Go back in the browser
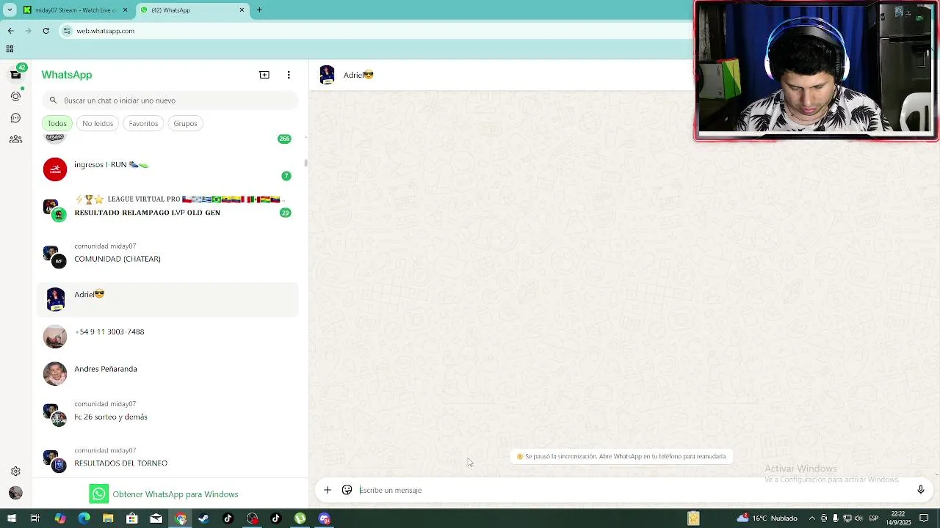This screenshot has height=528, width=940. [10, 31]
